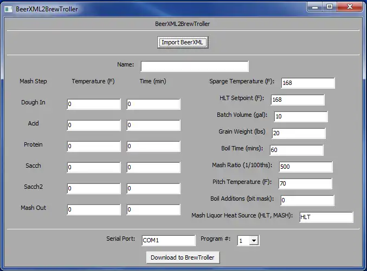367x271 pixels.
Task: Click the Acid temperature field
Action: (x=94, y=125)
